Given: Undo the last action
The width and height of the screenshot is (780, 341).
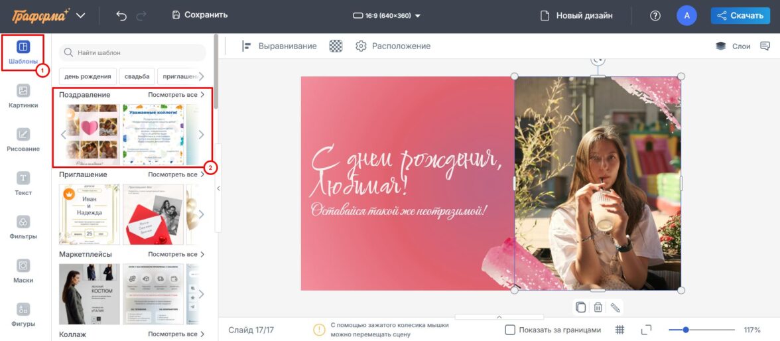Looking at the screenshot, I should [x=121, y=15].
